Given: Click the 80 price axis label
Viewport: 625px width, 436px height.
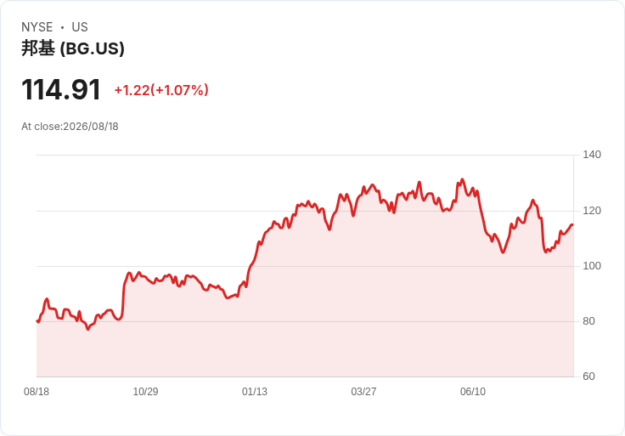Looking at the screenshot, I should point(588,321).
